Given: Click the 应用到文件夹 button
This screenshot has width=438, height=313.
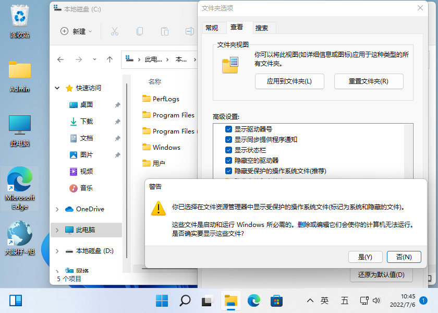Looking at the screenshot, I should point(289,81).
